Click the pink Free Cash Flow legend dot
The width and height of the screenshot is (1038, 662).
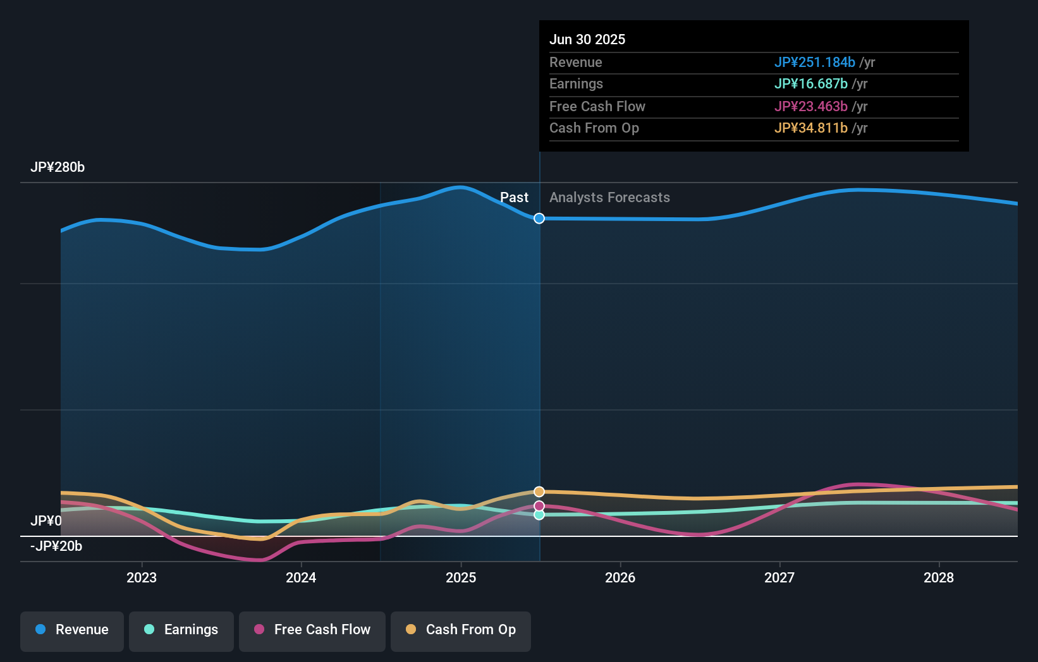(x=259, y=629)
